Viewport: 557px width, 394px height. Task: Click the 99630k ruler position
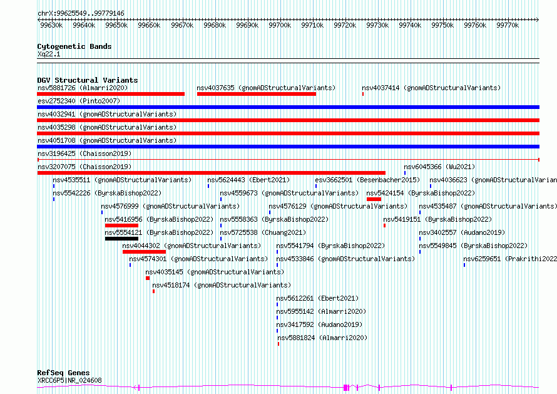tap(51, 25)
